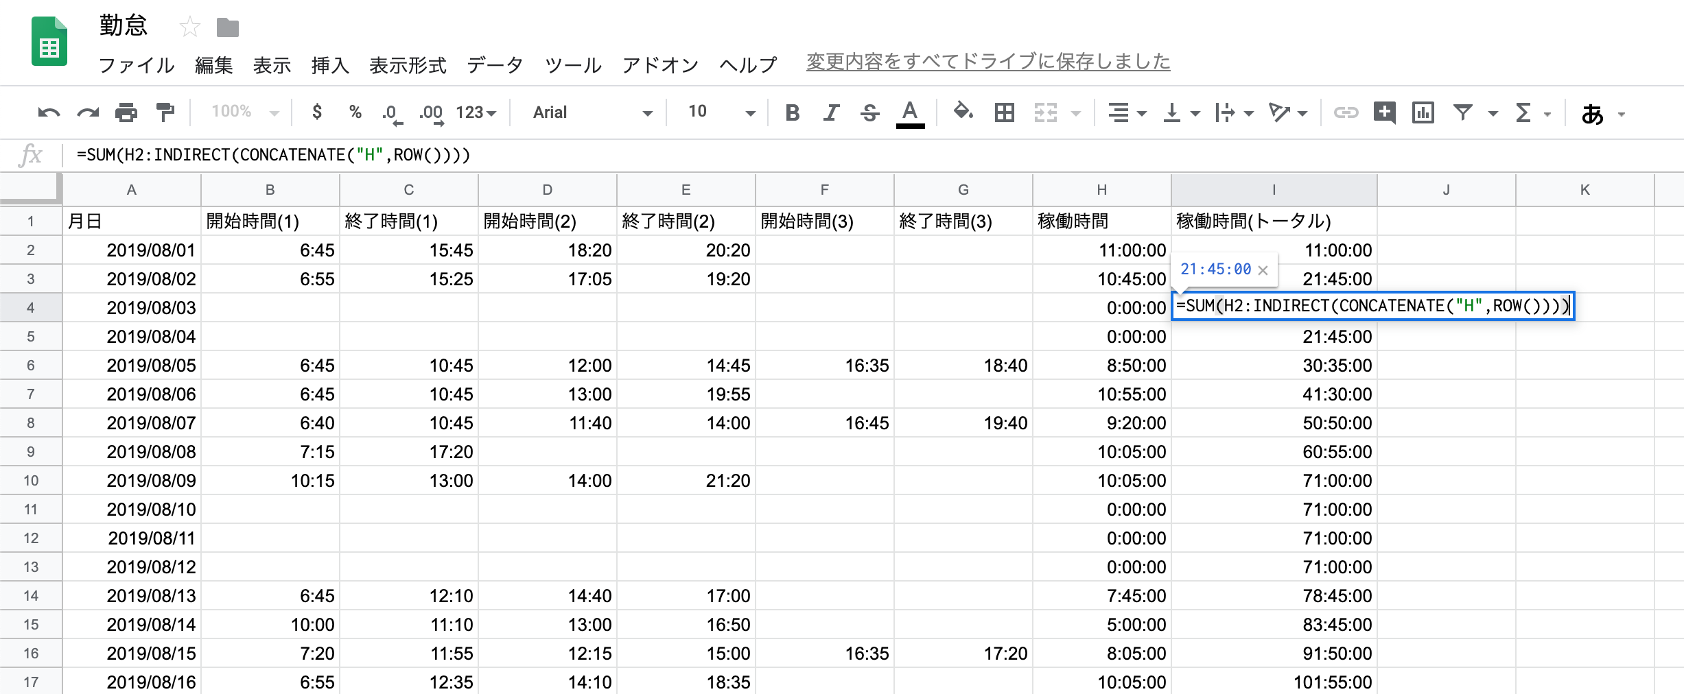Click cell 稼働時間(トータル) header
This screenshot has width=1684, height=694.
(1274, 222)
